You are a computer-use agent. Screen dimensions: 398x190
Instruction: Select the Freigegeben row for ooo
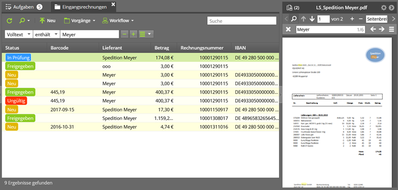(x=141, y=66)
